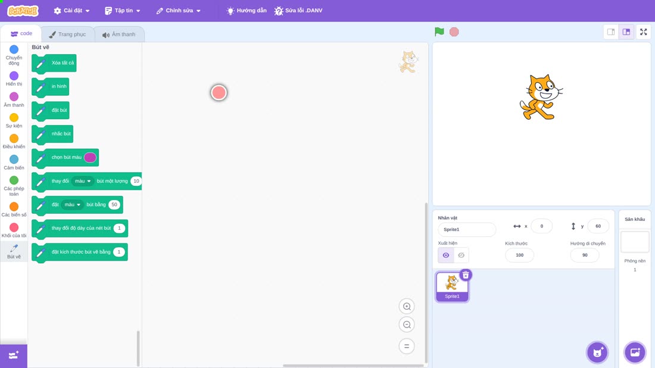
Task: Hide the sprite with crossed eye icon
Action: [461, 255]
